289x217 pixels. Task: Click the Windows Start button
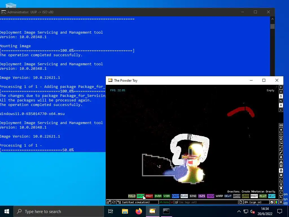point(7,211)
